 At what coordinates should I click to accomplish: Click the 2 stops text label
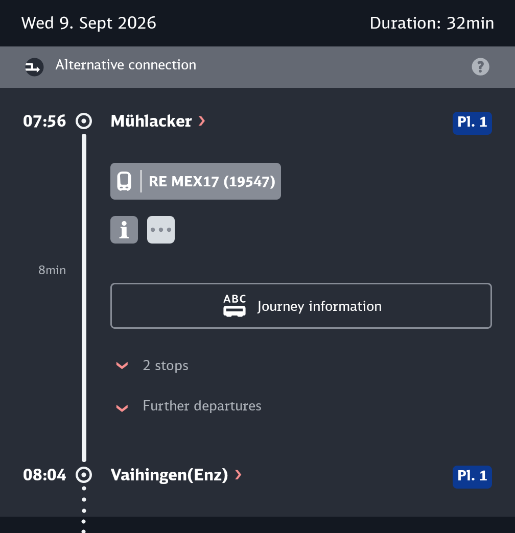(x=166, y=366)
